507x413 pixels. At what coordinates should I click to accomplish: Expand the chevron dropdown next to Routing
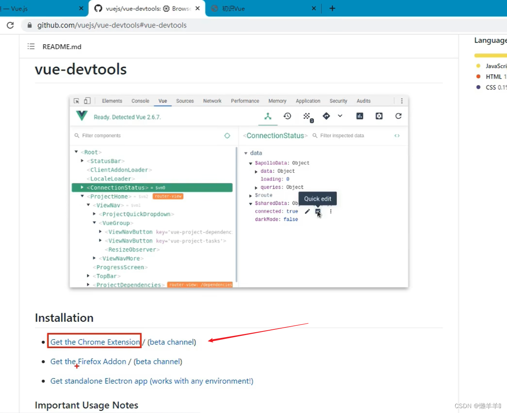pos(340,116)
